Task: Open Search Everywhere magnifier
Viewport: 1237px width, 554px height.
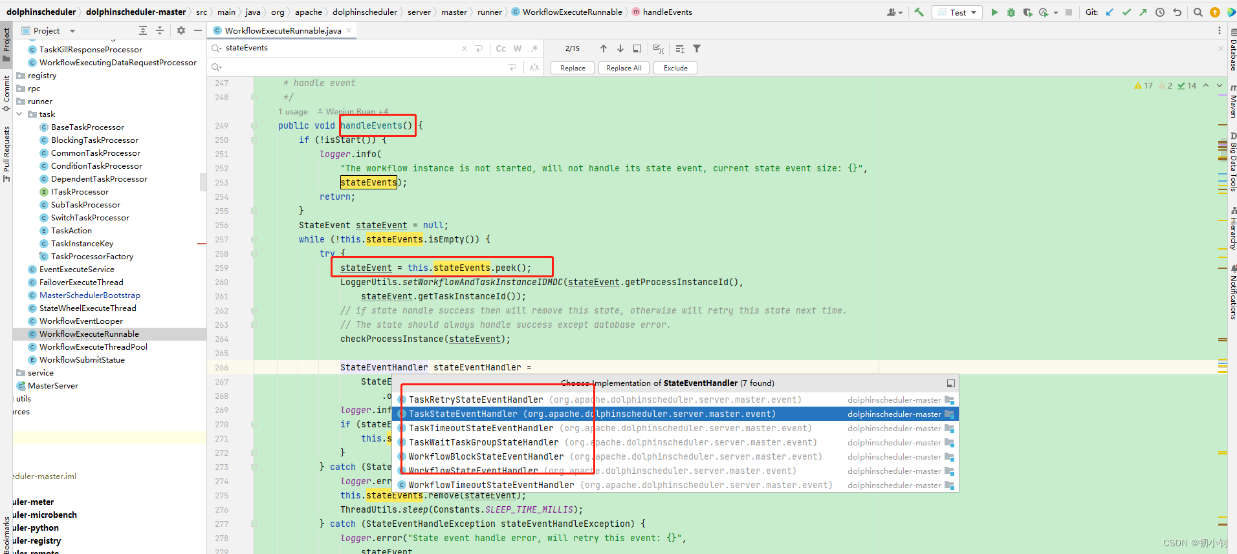Action: coord(1198,12)
